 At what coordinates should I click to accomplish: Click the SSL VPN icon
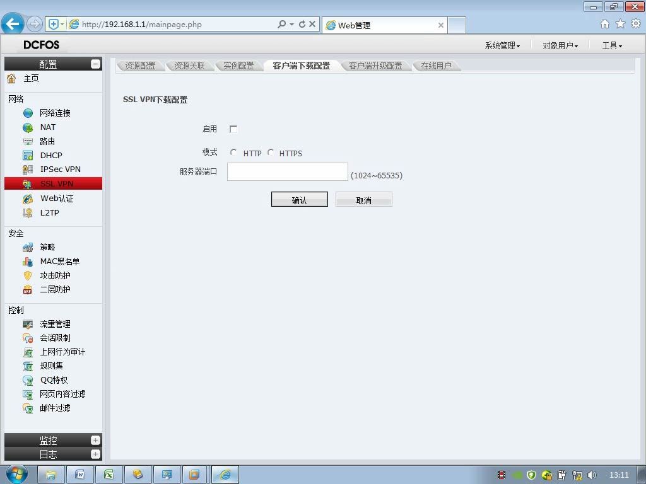point(28,183)
